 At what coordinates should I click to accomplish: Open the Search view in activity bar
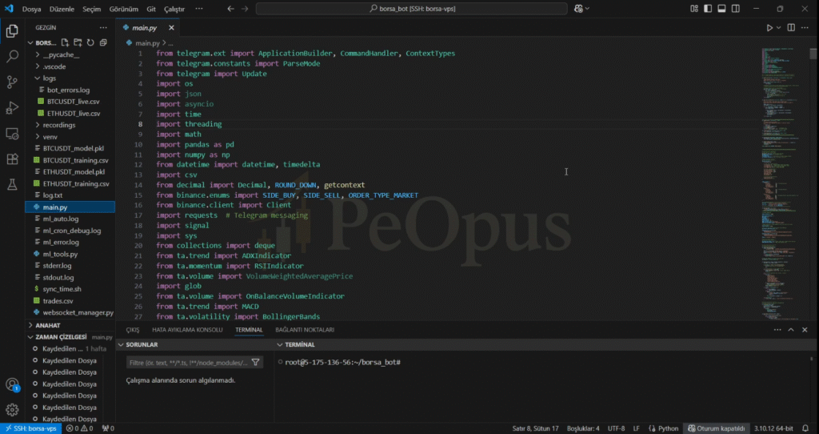point(12,57)
